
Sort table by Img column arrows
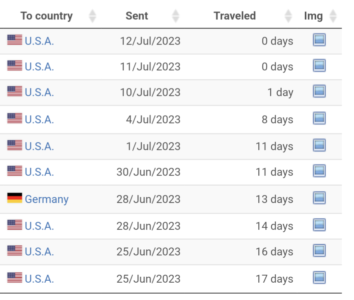pyautogui.click(x=333, y=16)
